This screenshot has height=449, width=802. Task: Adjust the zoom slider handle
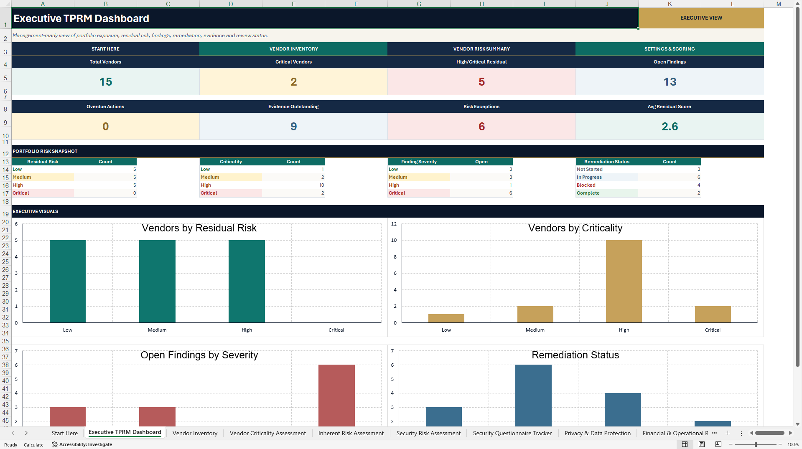click(x=756, y=444)
